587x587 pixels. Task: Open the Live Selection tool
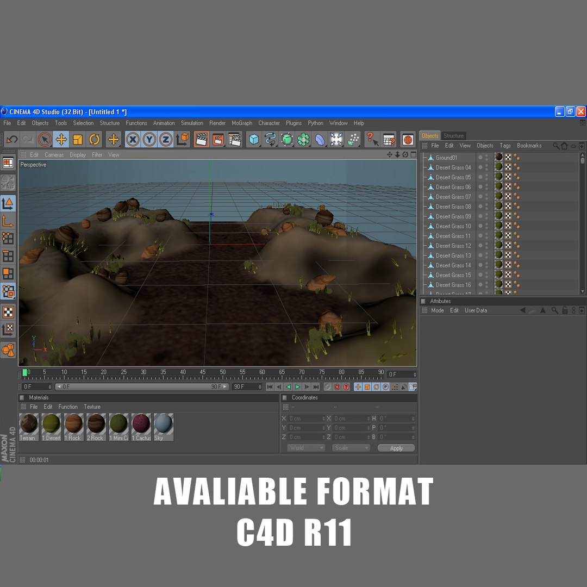[45, 140]
